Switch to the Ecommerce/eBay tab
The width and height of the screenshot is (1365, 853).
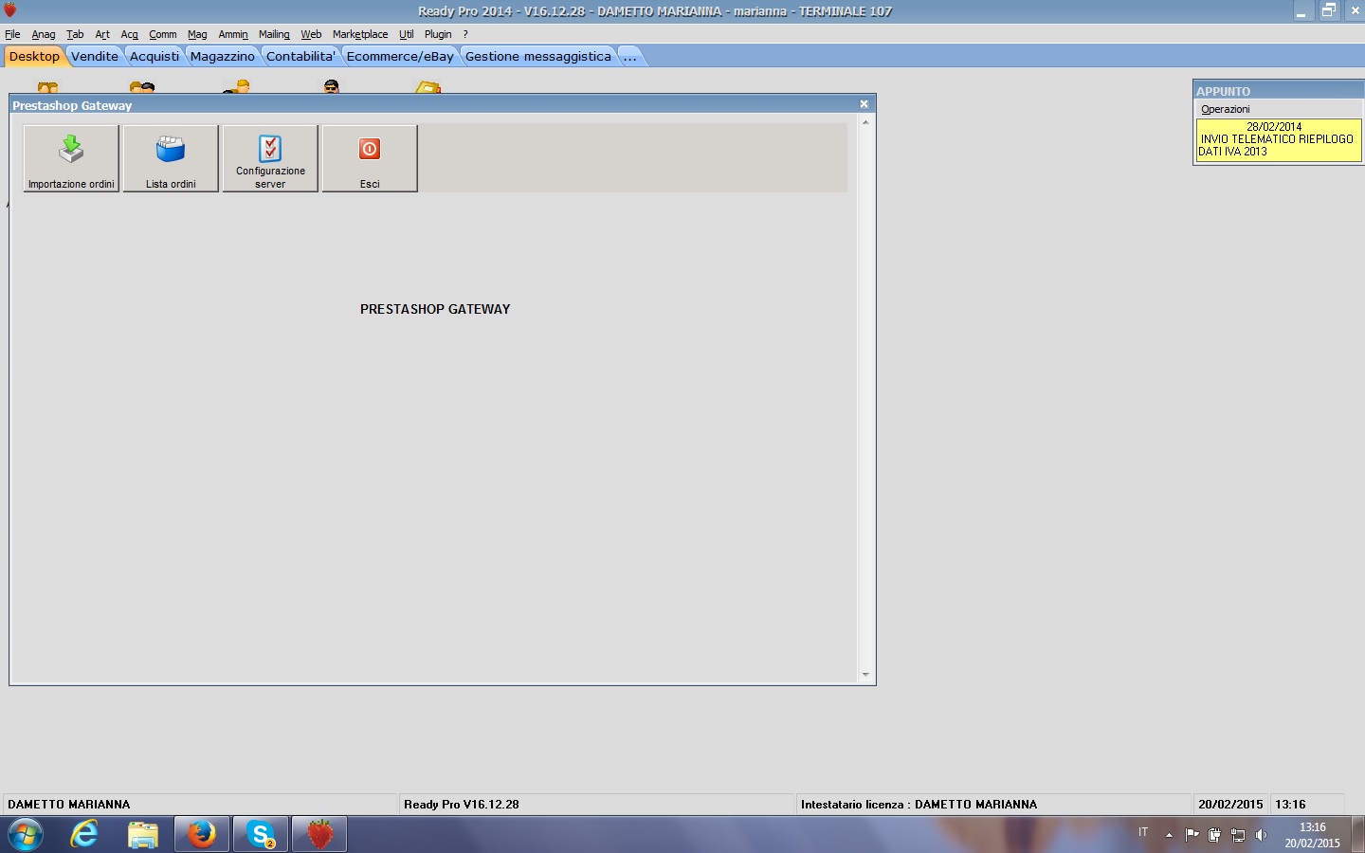tap(400, 56)
